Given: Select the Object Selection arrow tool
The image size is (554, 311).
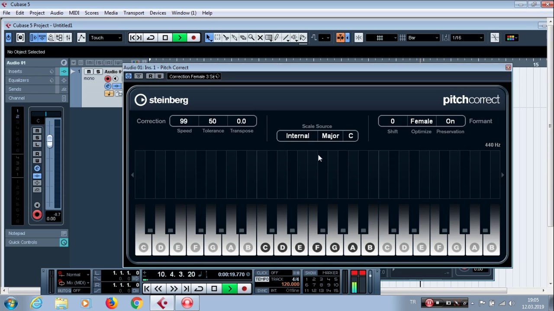Looking at the screenshot, I should click(x=209, y=38).
